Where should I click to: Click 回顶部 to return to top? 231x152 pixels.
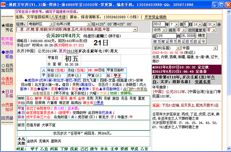pos(7,118)
